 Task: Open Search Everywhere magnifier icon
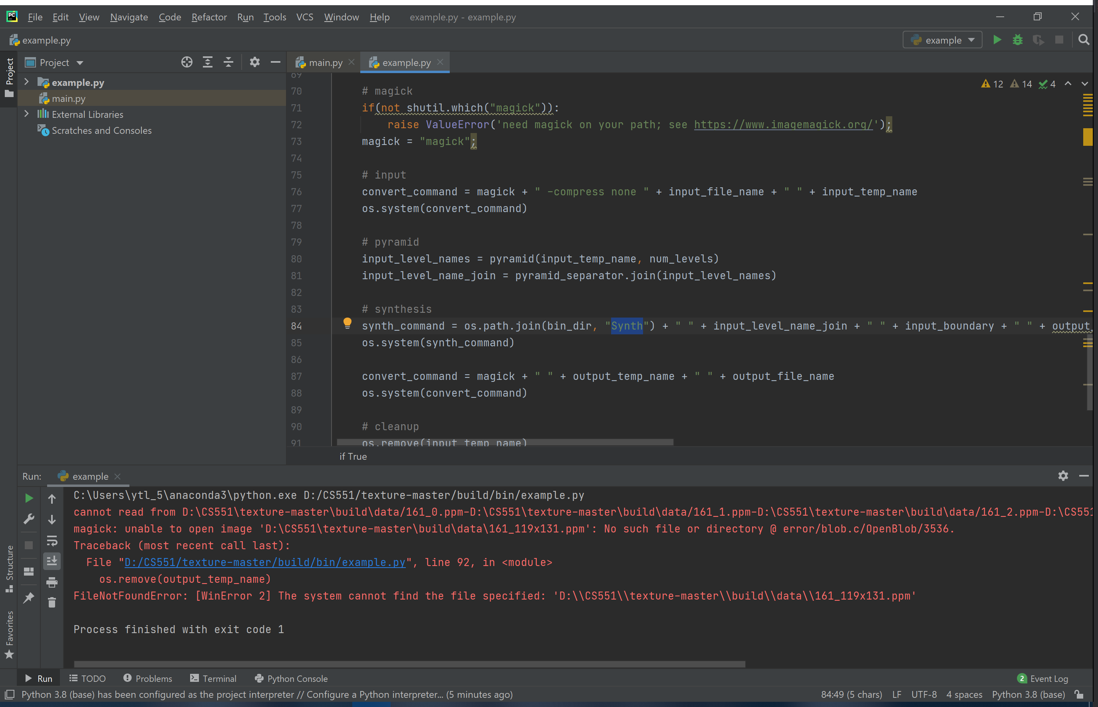[x=1083, y=40]
